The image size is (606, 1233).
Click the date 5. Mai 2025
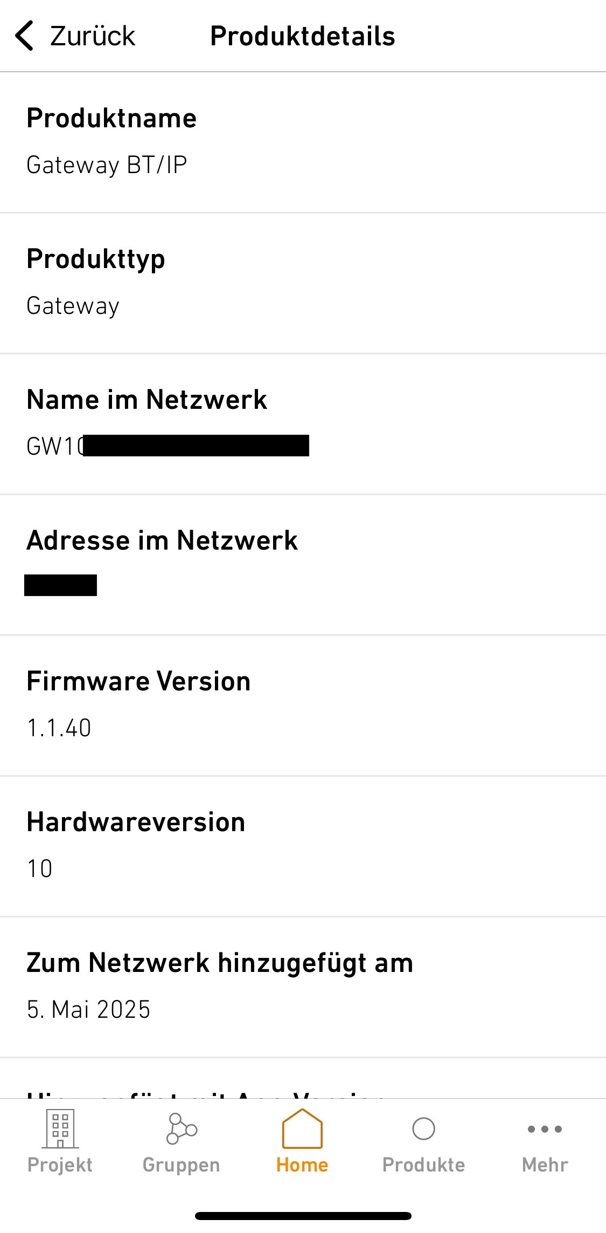(x=89, y=1010)
